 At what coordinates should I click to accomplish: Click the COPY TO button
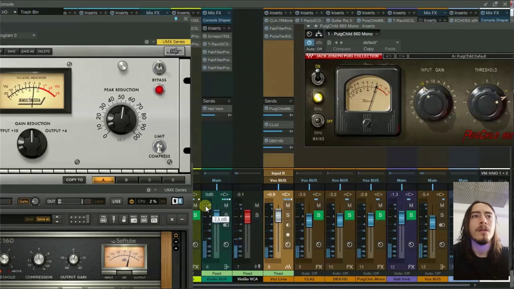click(74, 180)
